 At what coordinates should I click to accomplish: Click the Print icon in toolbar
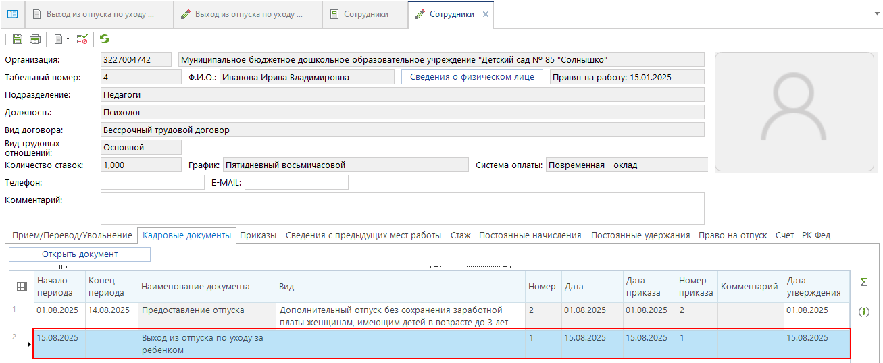tap(35, 39)
